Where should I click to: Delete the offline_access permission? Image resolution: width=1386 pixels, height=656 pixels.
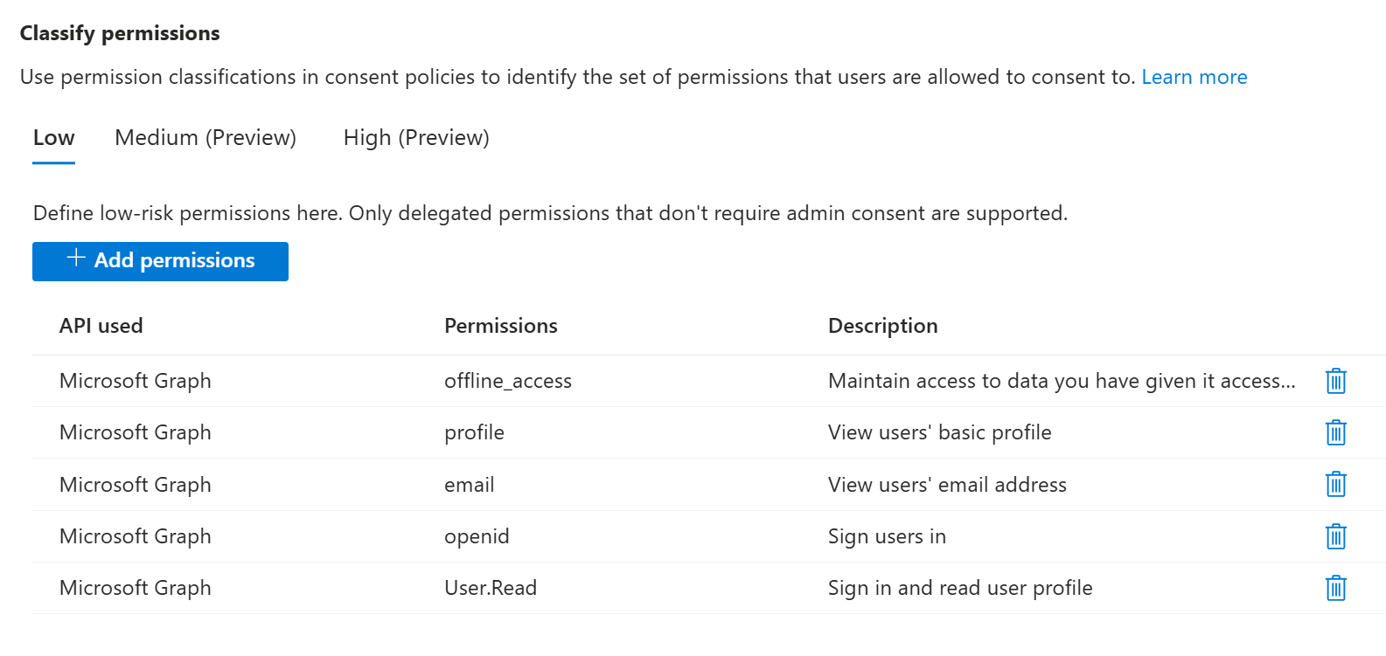coord(1335,381)
